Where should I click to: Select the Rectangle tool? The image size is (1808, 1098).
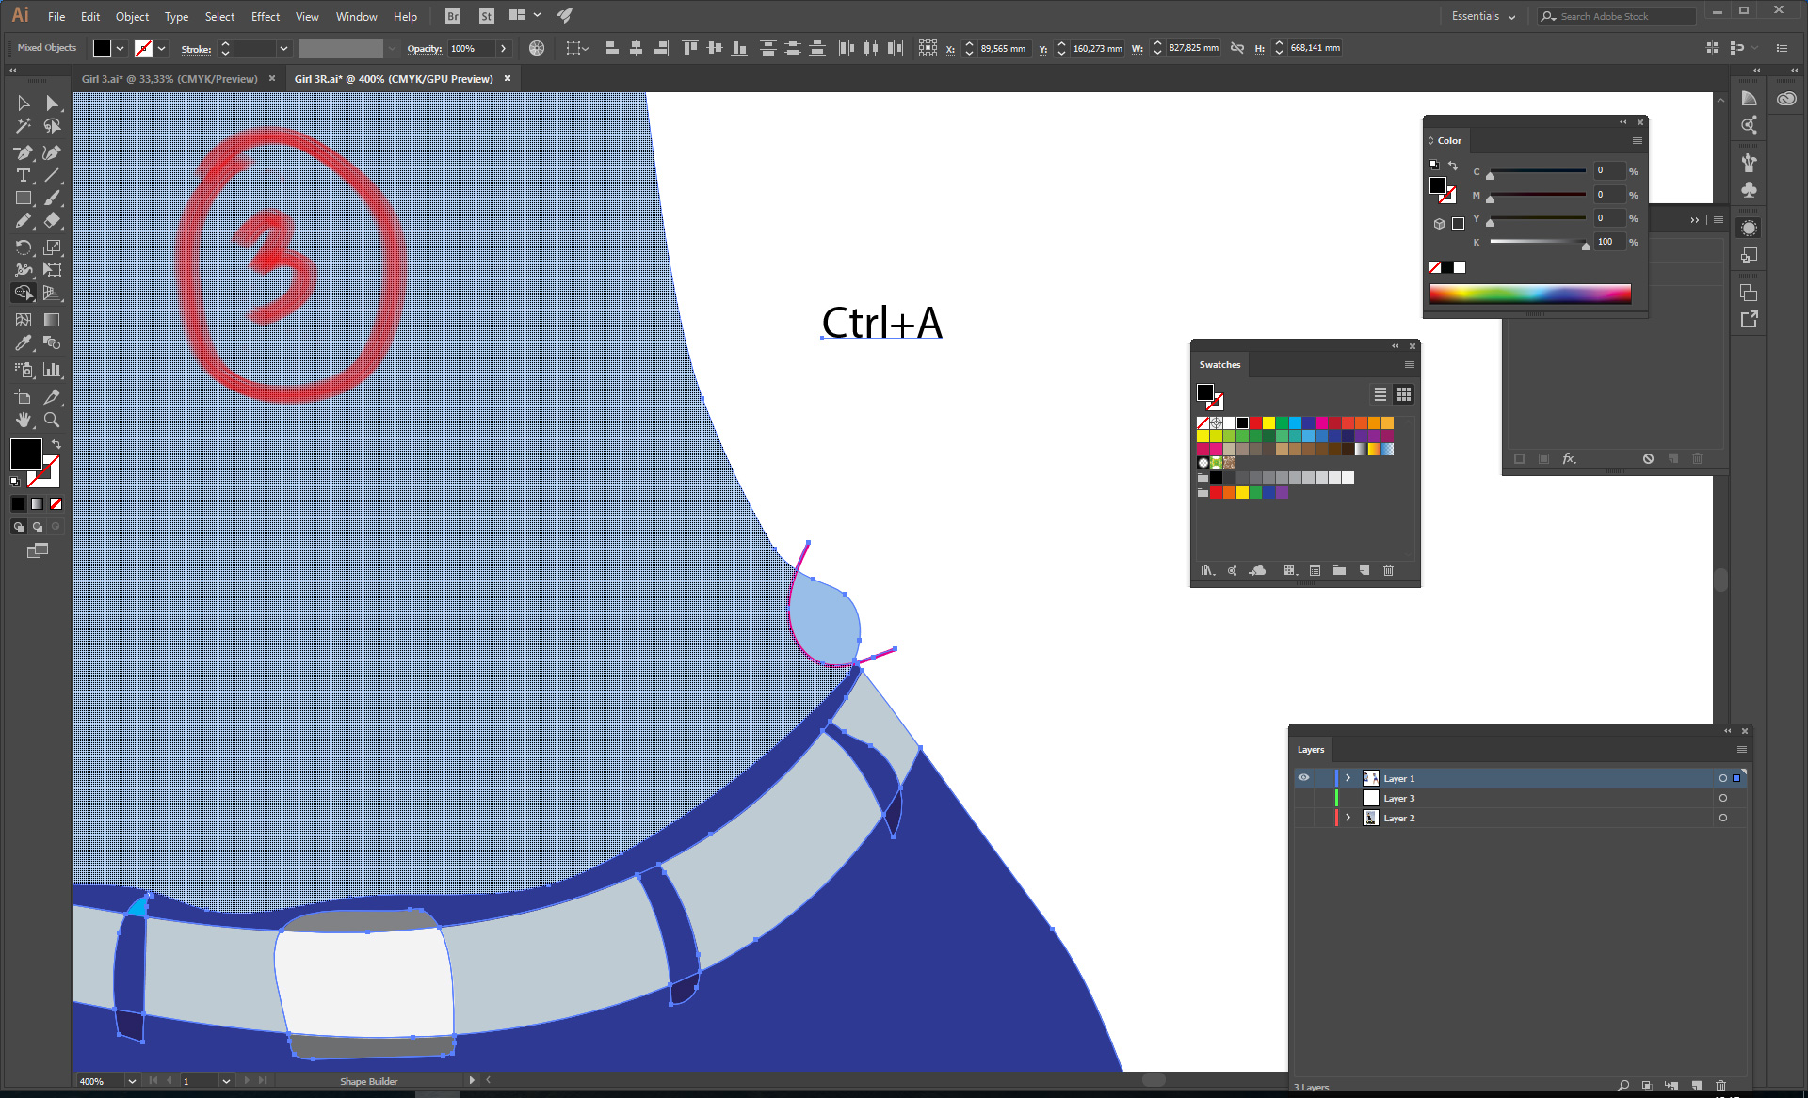click(24, 199)
